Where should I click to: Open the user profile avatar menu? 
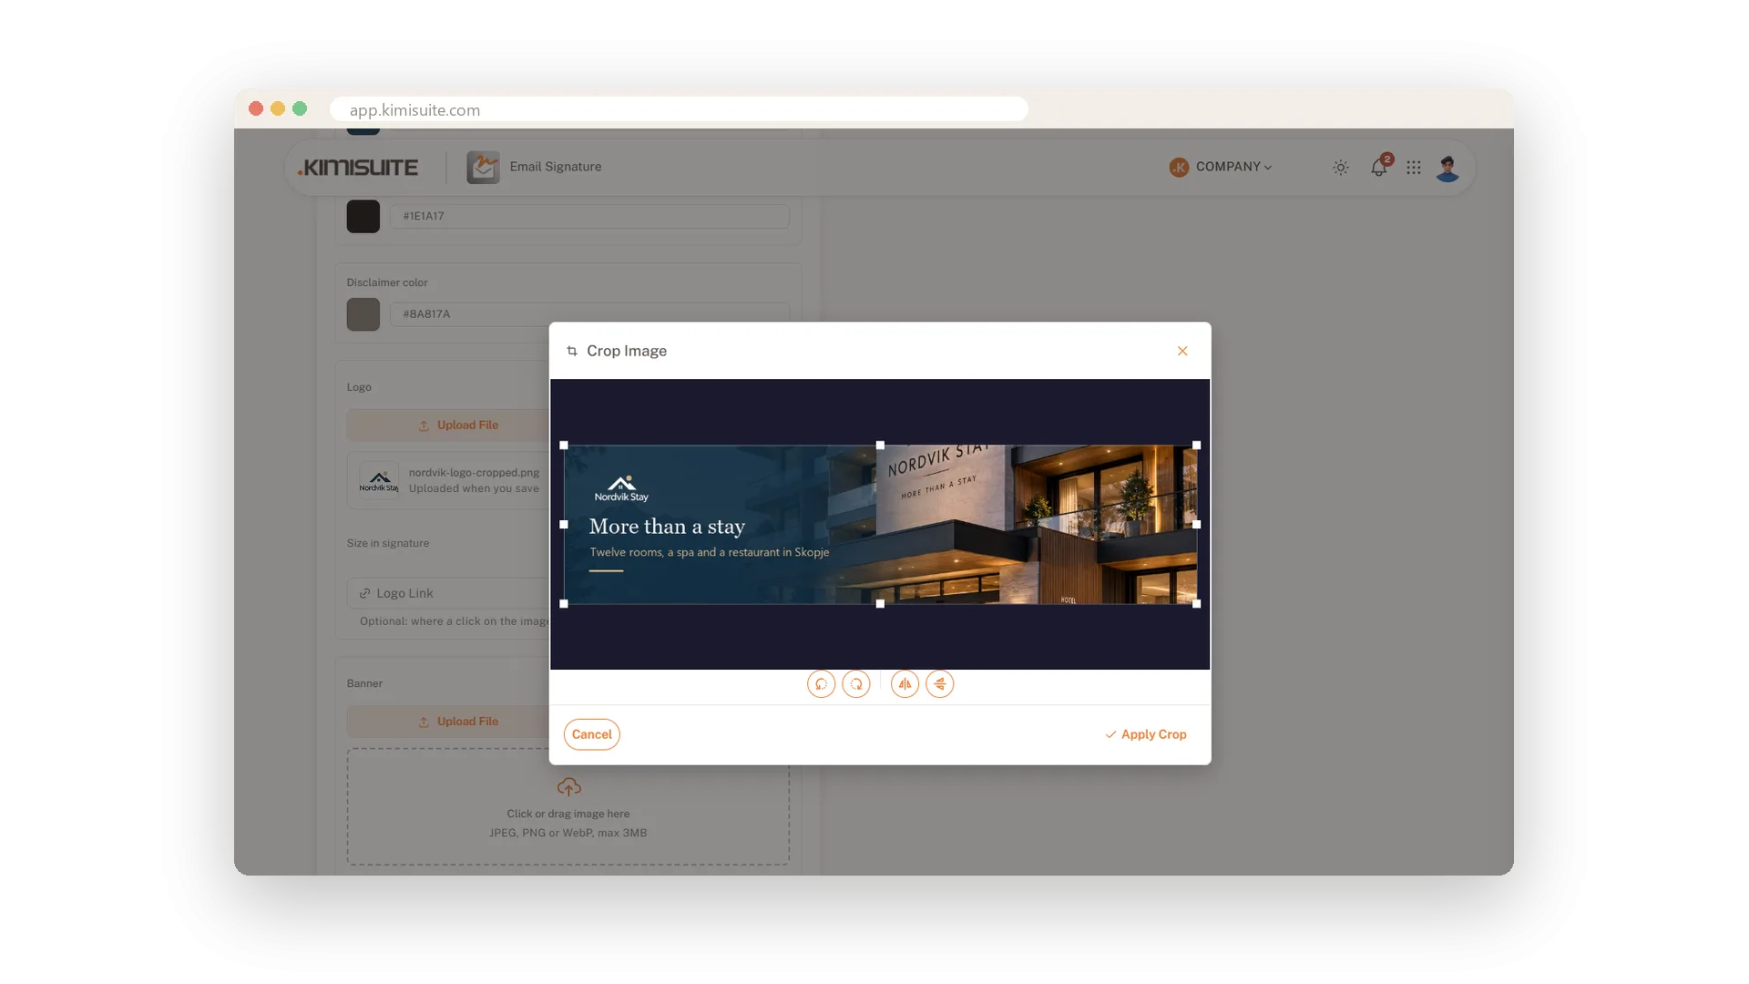(1447, 168)
